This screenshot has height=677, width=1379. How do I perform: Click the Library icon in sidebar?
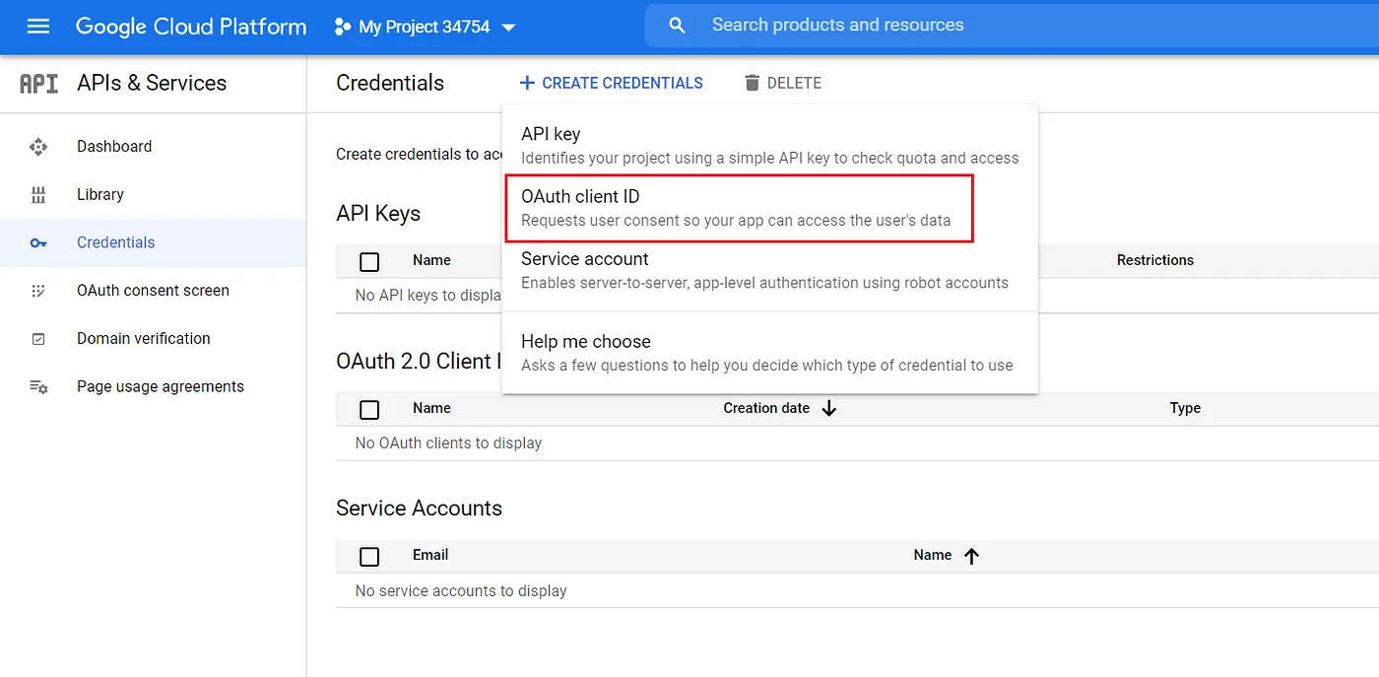(38, 195)
